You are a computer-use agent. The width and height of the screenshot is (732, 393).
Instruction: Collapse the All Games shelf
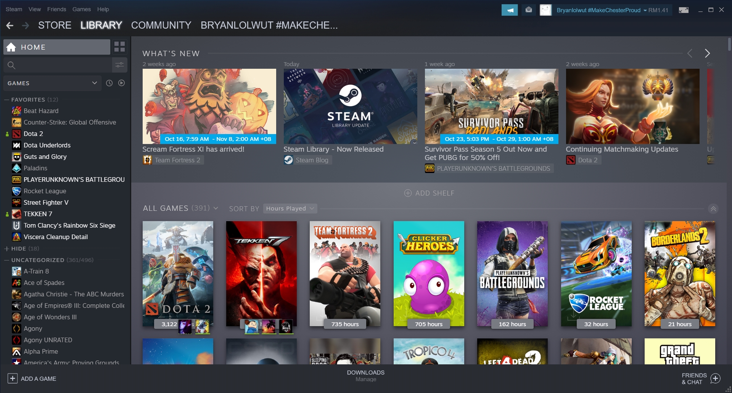713,209
